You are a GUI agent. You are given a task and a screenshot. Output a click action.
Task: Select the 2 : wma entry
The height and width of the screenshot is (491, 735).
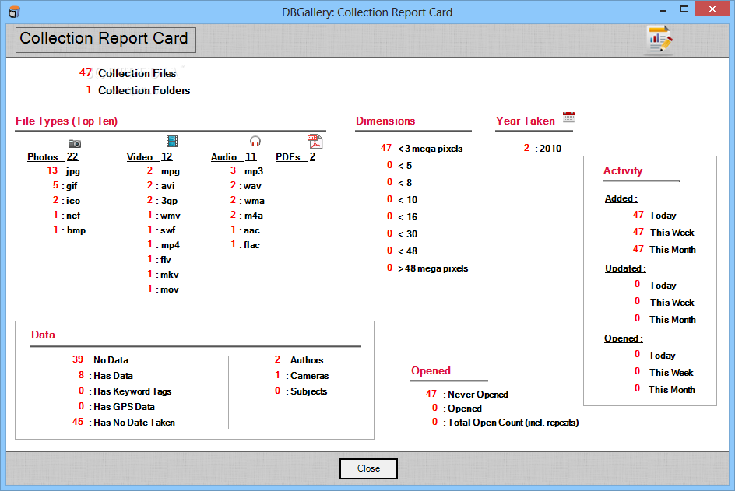click(248, 201)
